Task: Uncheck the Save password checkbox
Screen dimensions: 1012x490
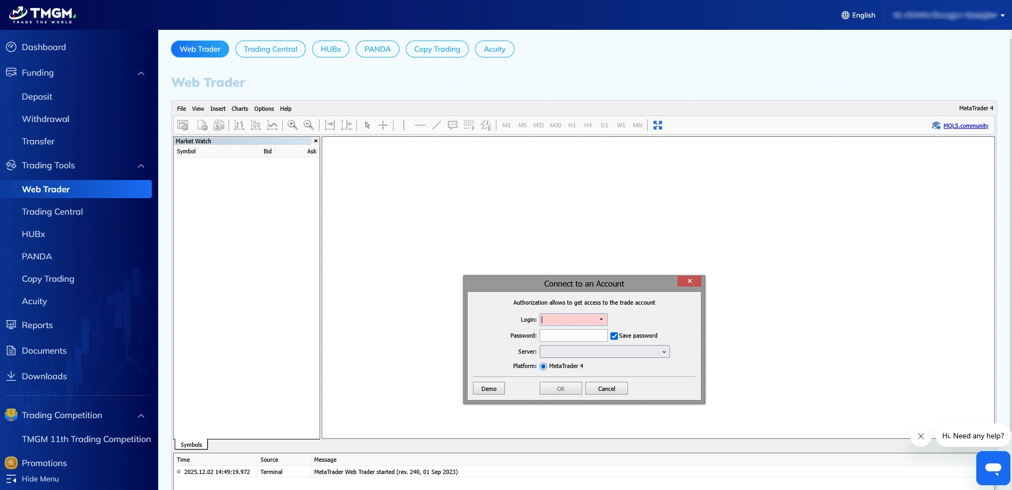Action: (614, 336)
